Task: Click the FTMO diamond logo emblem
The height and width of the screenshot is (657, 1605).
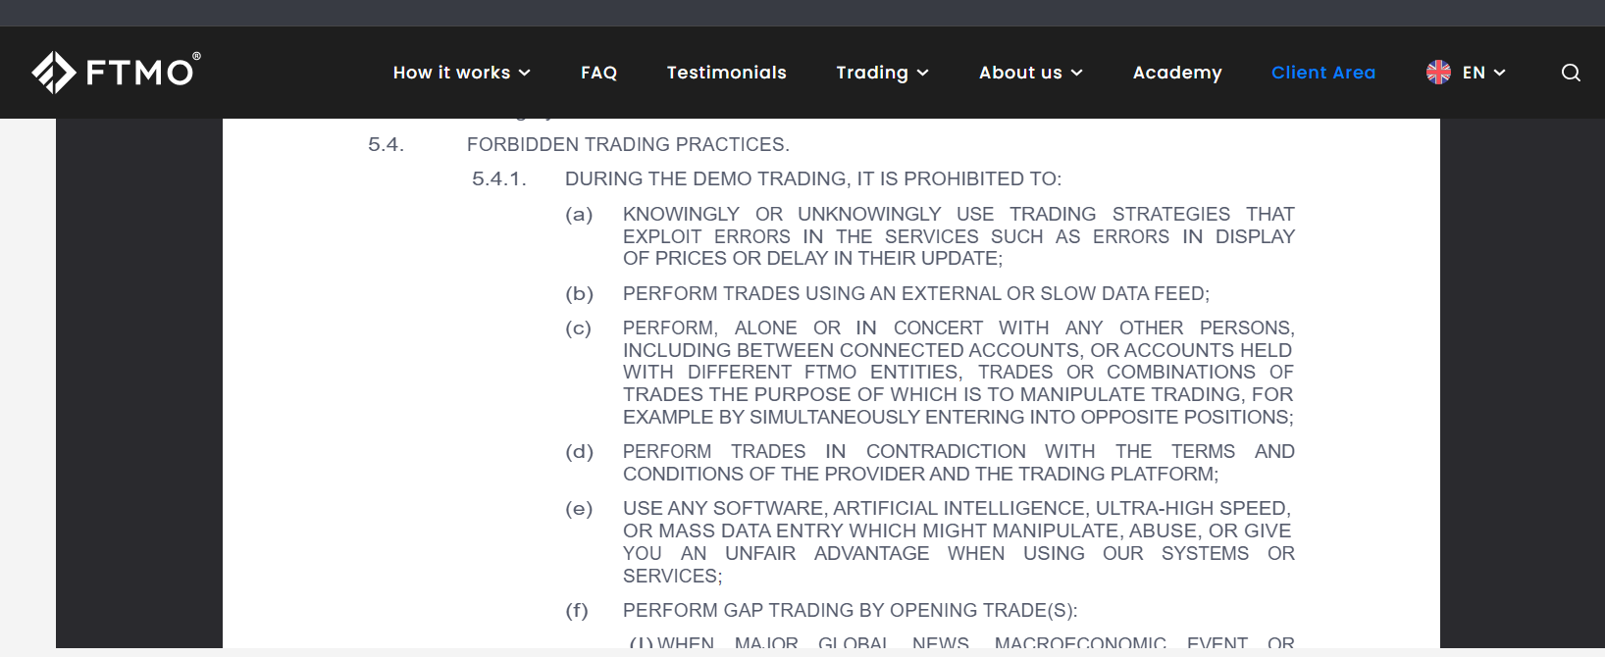Action: click(x=53, y=73)
